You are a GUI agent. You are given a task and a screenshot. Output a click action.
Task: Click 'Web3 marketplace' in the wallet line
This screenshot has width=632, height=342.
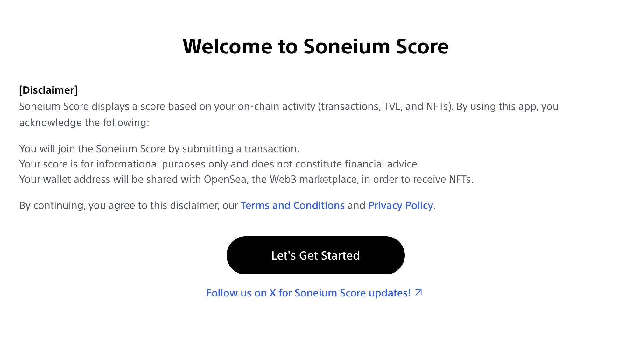pyautogui.click(x=313, y=179)
